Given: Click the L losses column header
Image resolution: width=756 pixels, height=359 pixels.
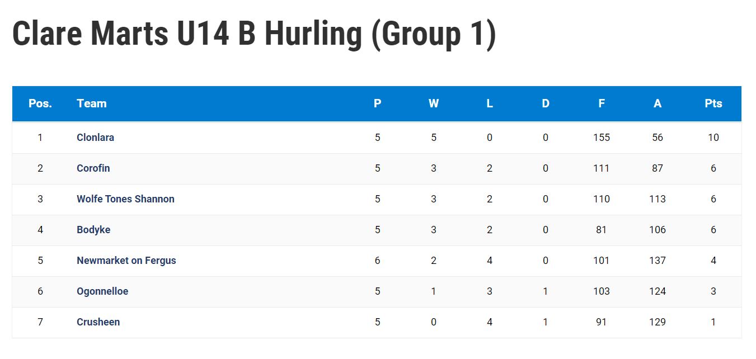Looking at the screenshot, I should point(490,103).
